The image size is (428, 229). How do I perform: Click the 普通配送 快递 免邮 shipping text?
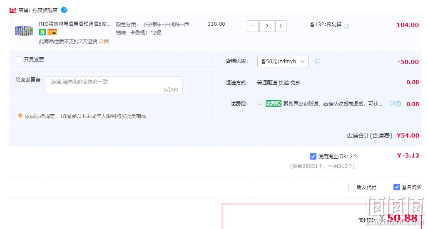coord(279,83)
